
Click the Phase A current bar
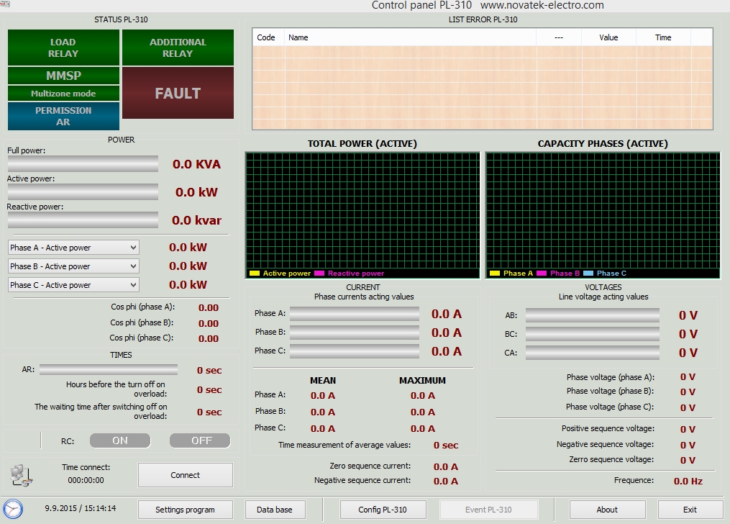(355, 314)
